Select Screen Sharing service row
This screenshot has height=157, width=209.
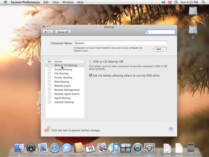(x=65, y=69)
